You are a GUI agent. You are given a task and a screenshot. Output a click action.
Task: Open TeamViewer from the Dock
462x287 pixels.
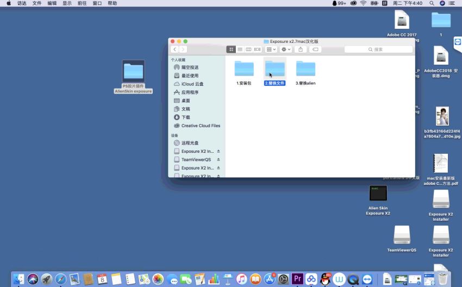click(367, 279)
